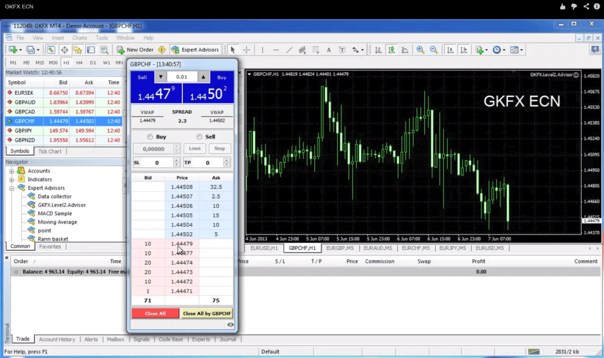Open the Tools menu
The height and width of the screenshot is (358, 604).
102,38
